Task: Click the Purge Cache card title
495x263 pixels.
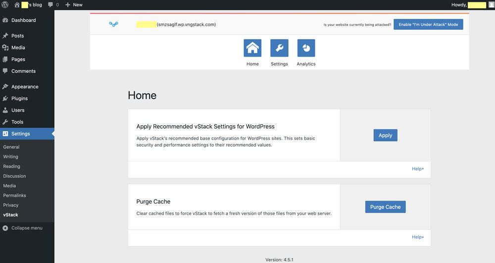Action: [x=153, y=202]
